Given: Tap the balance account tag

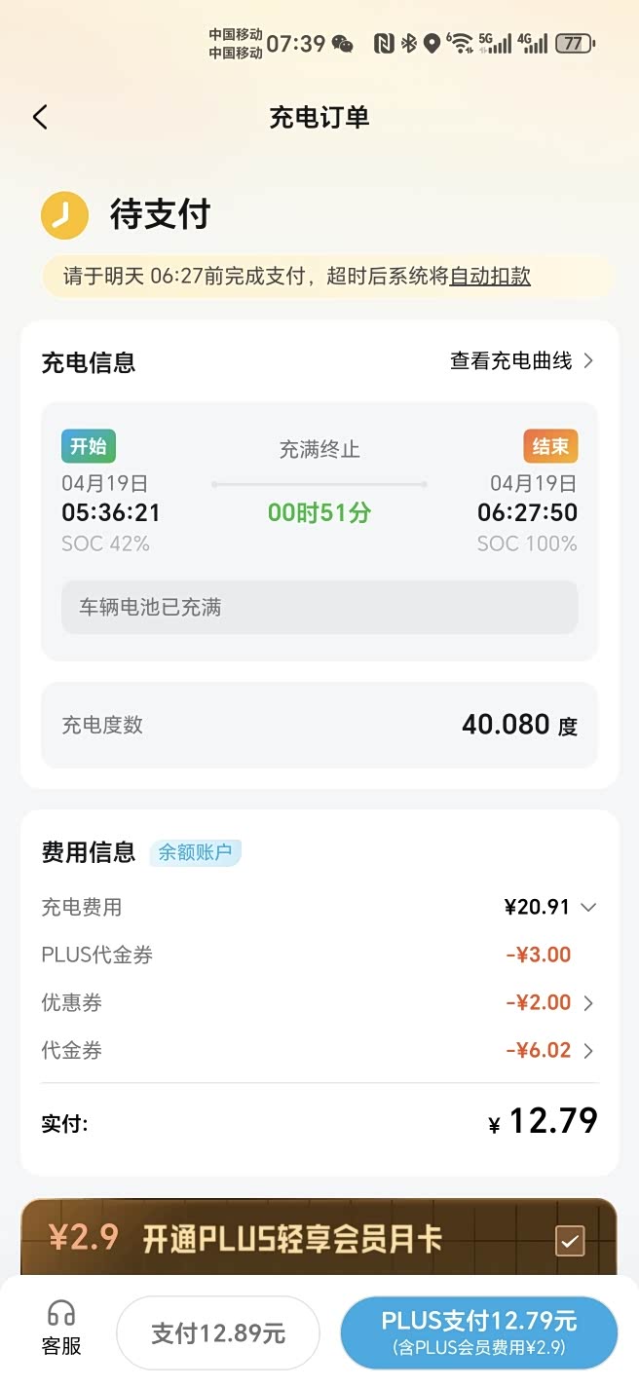Looking at the screenshot, I should [x=196, y=853].
